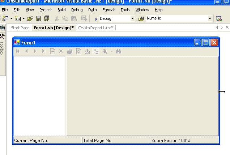Open the Build menu
Viewport: 230px width, 155px height.
(x=61, y=10)
